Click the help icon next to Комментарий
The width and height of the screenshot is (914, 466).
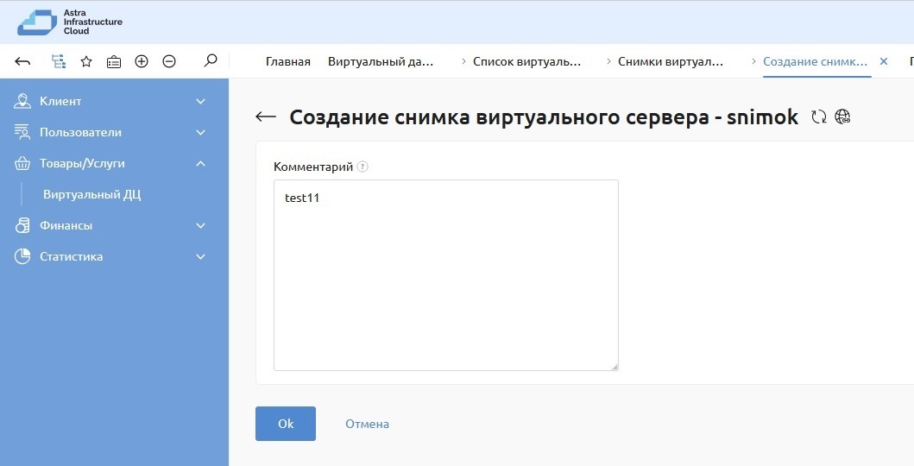coord(362,167)
